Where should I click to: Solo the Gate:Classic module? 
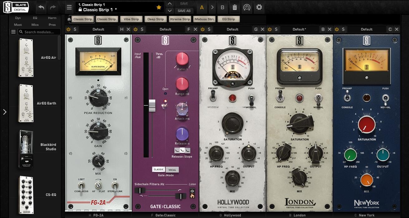pos(142,29)
